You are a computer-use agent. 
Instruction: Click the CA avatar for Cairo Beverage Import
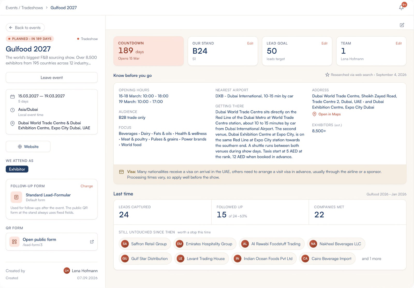point(305,258)
